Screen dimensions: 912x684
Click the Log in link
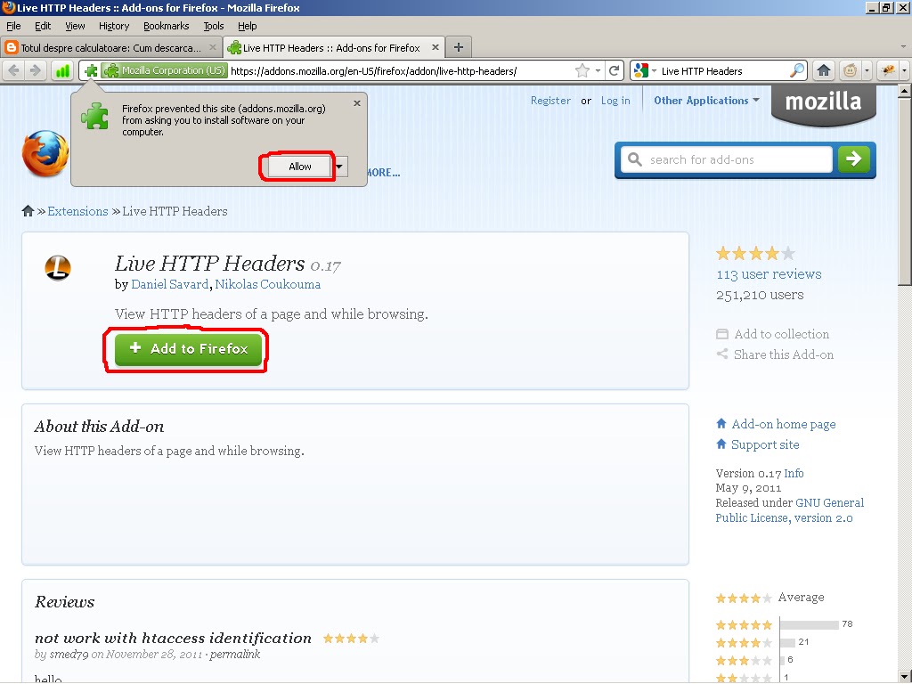click(x=615, y=100)
